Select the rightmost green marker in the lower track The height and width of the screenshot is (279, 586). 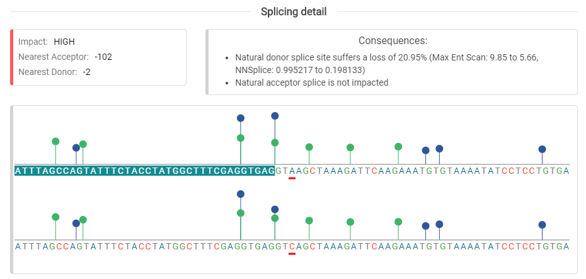point(398,221)
